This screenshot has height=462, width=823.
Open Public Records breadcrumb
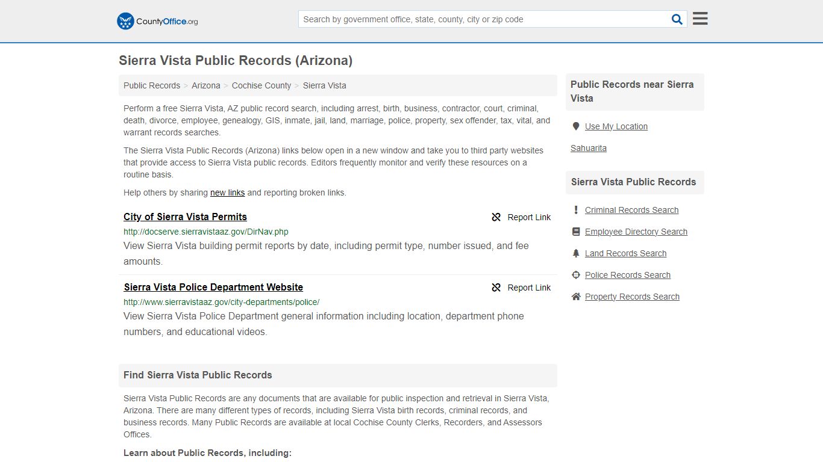coord(152,85)
